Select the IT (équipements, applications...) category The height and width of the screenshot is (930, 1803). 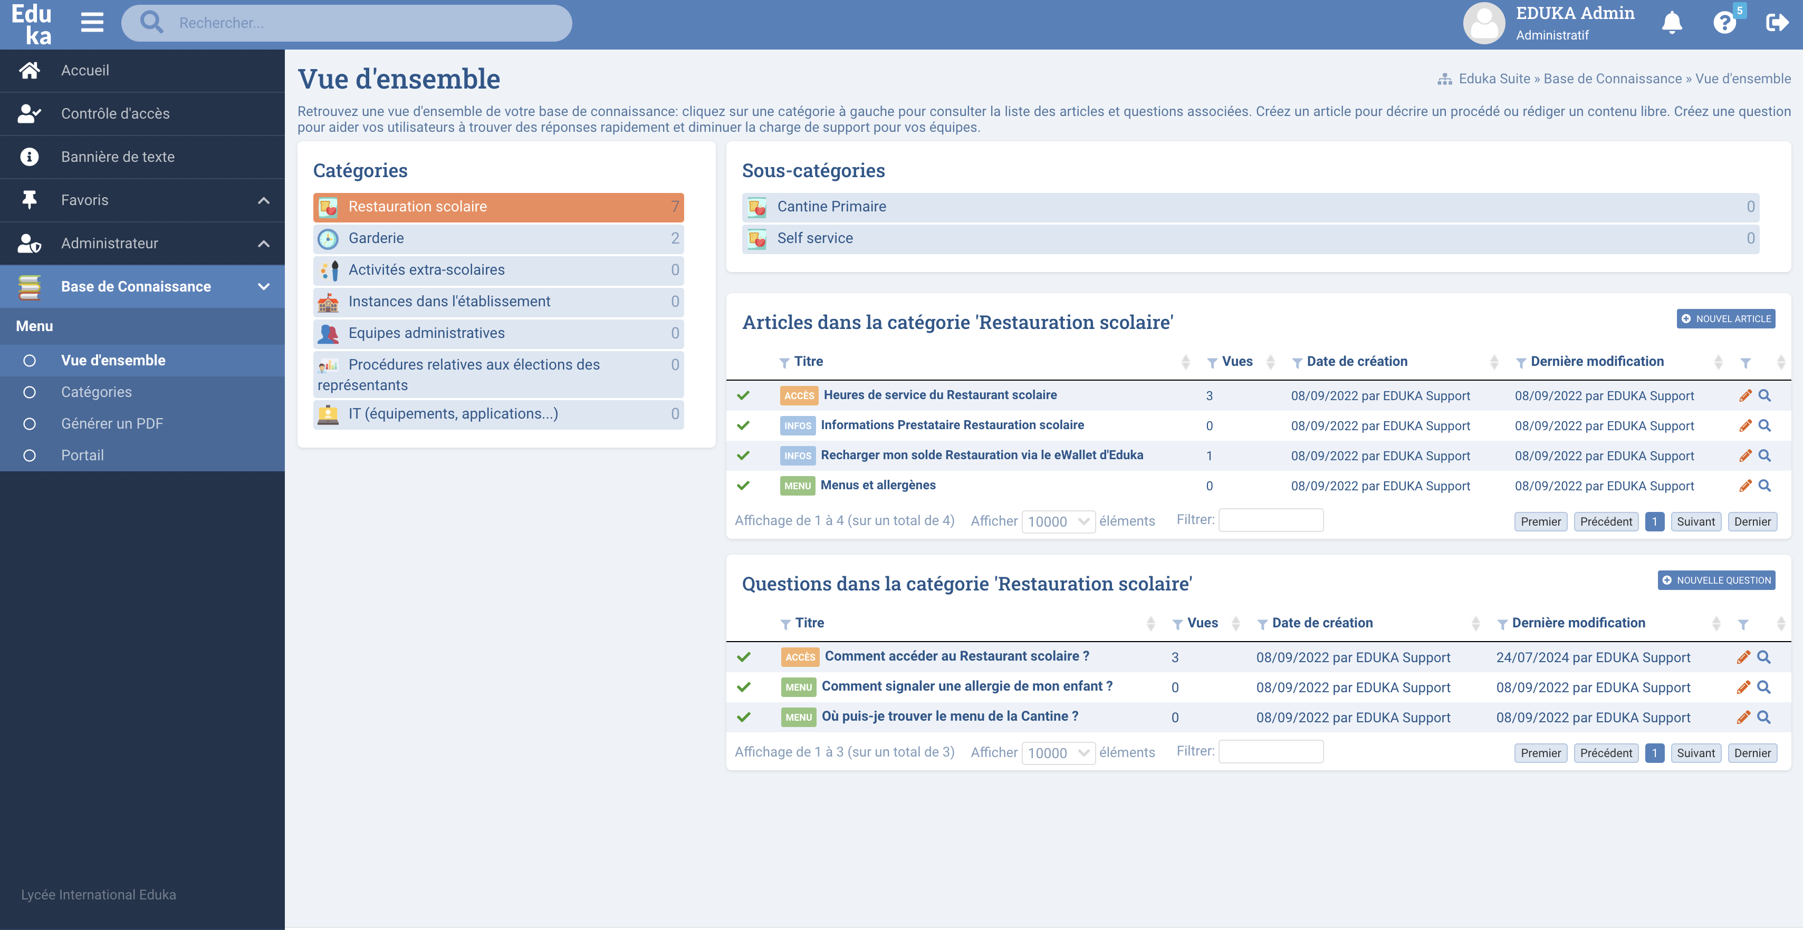click(x=498, y=414)
